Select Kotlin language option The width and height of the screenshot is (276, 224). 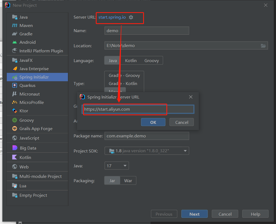click(x=131, y=60)
